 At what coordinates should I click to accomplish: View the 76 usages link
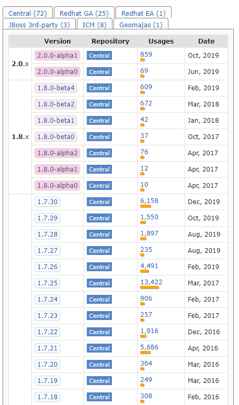pos(144,152)
